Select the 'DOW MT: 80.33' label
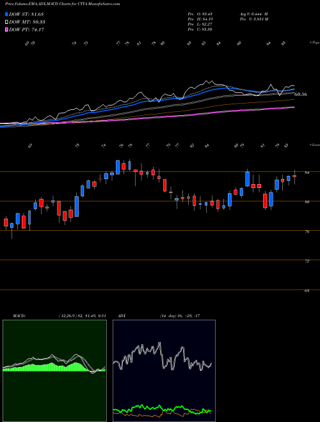The width and height of the screenshot is (320, 422). [28, 22]
